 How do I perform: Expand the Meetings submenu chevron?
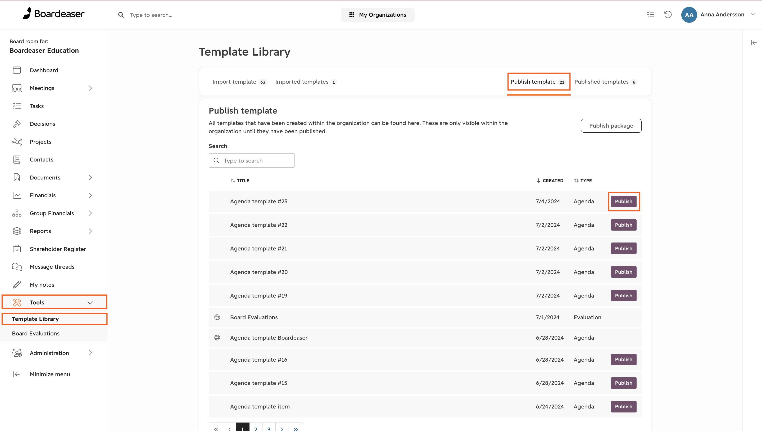[x=90, y=88]
